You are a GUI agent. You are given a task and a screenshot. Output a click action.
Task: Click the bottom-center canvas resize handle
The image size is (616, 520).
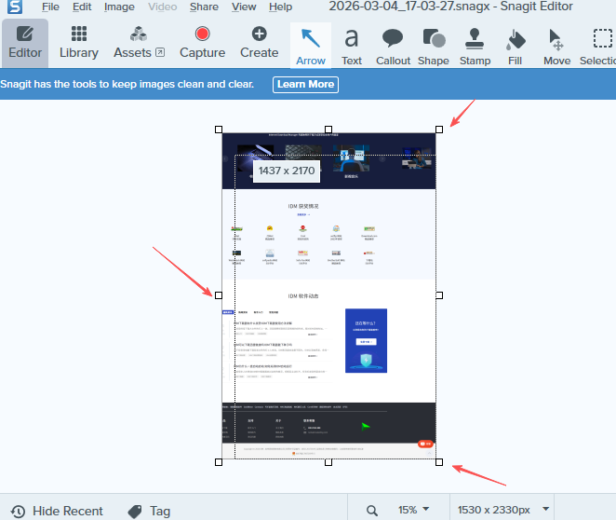[x=328, y=462]
